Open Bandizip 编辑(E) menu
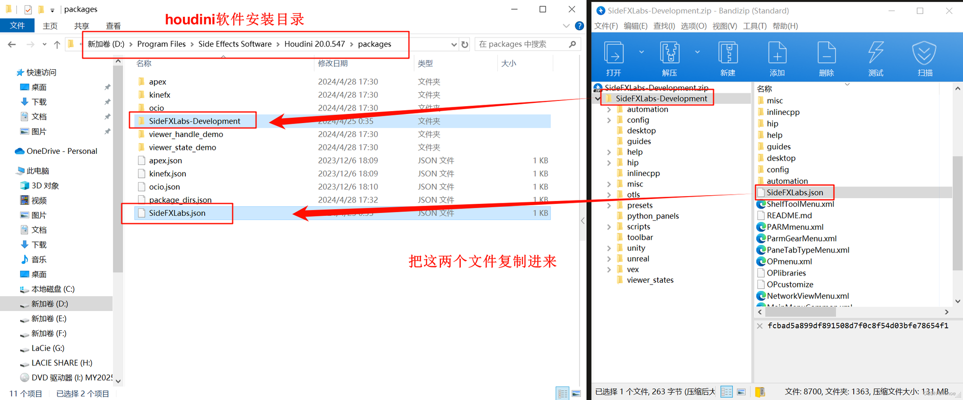Image resolution: width=963 pixels, height=400 pixels. click(x=636, y=26)
